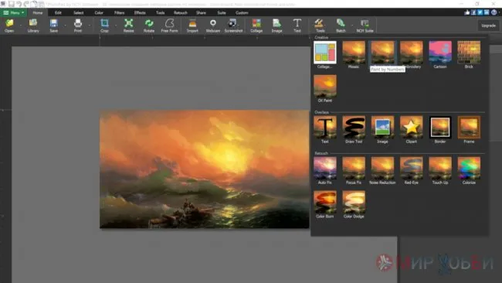
Task: Expand the arrow next to Crop
Action: (116, 26)
